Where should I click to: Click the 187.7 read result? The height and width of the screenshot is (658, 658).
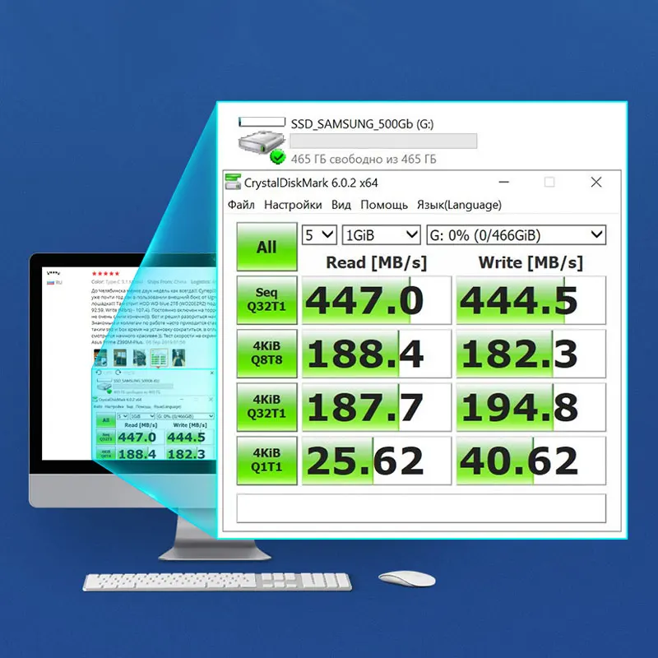tap(377, 407)
